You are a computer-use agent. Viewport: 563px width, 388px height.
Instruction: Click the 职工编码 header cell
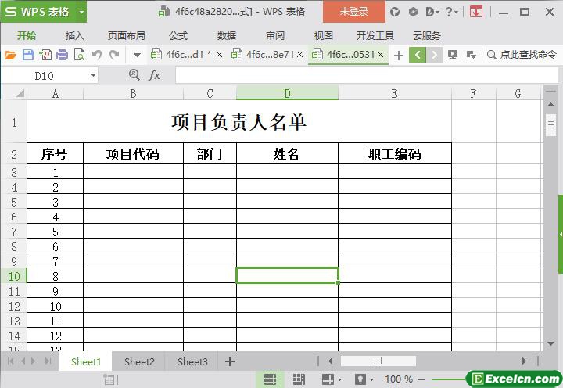coord(395,154)
